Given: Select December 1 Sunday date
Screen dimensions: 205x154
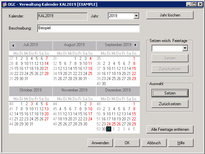Looking at the screenshot, I should pos(134,104).
